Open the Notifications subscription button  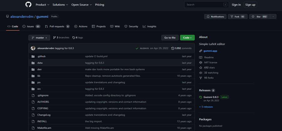(215, 16)
